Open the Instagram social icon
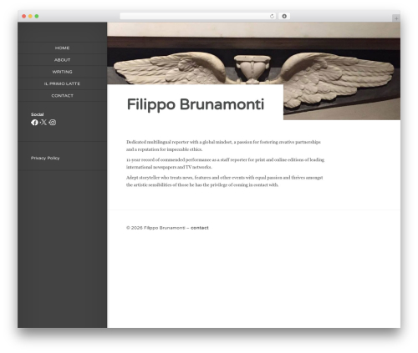This screenshot has height=353, width=418. click(53, 123)
